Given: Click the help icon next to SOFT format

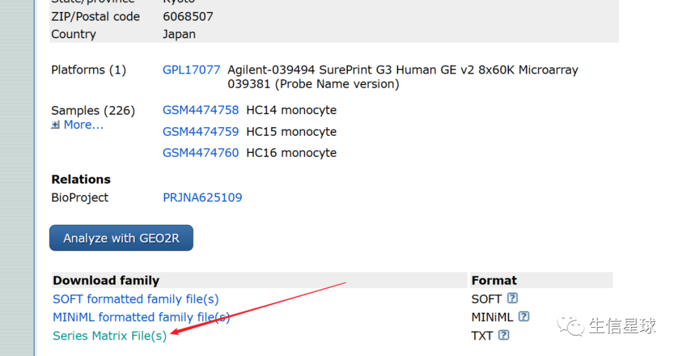Looking at the screenshot, I should [513, 298].
